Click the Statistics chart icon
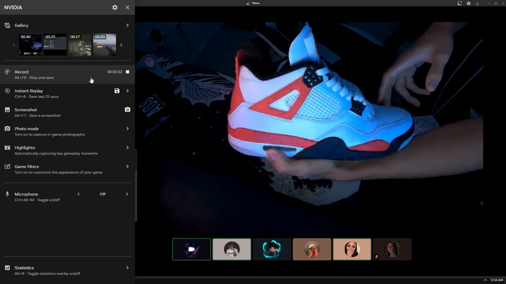Viewport: 506px width, 284px height. pos(7,268)
